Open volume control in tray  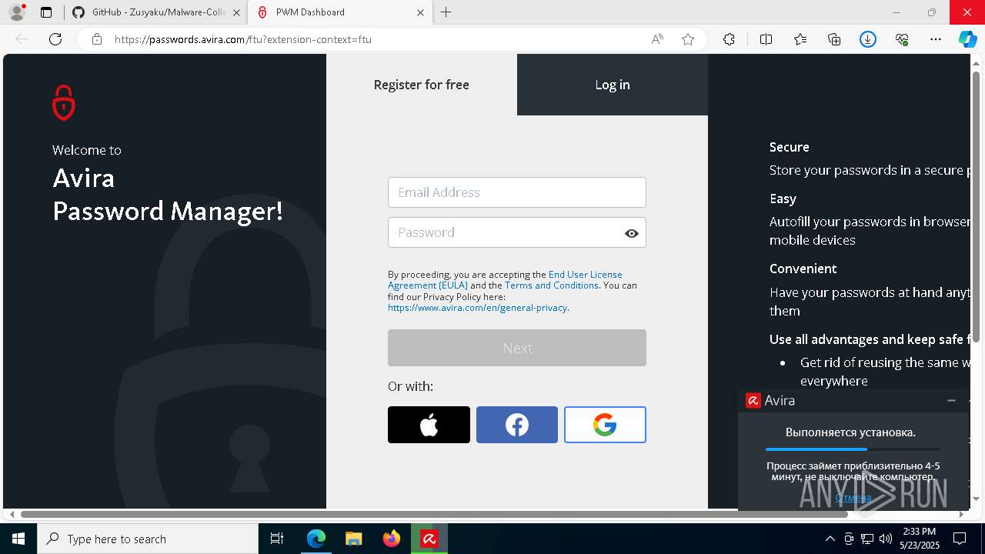(886, 539)
